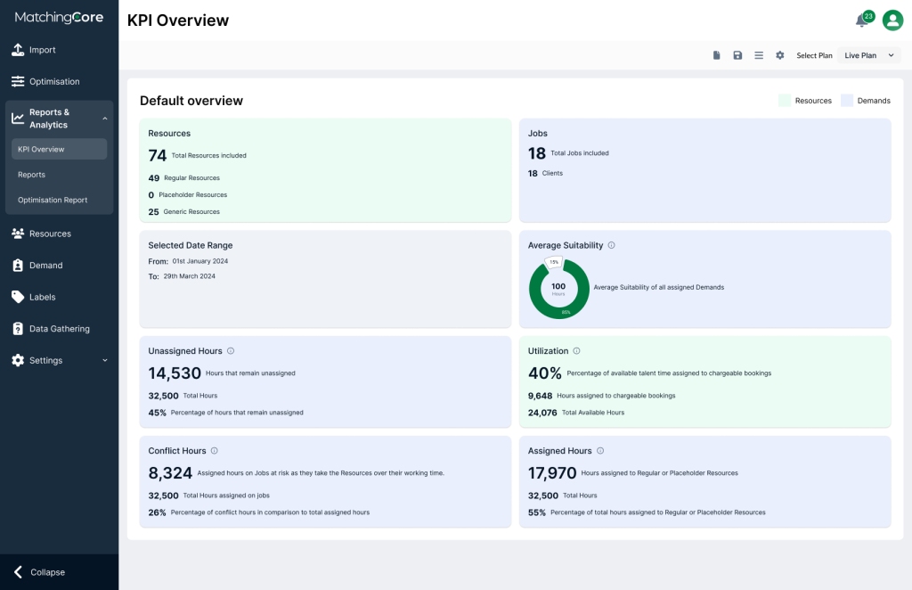Click the blue Demands legend swatch
This screenshot has width=912, height=590.
pyautogui.click(x=847, y=101)
